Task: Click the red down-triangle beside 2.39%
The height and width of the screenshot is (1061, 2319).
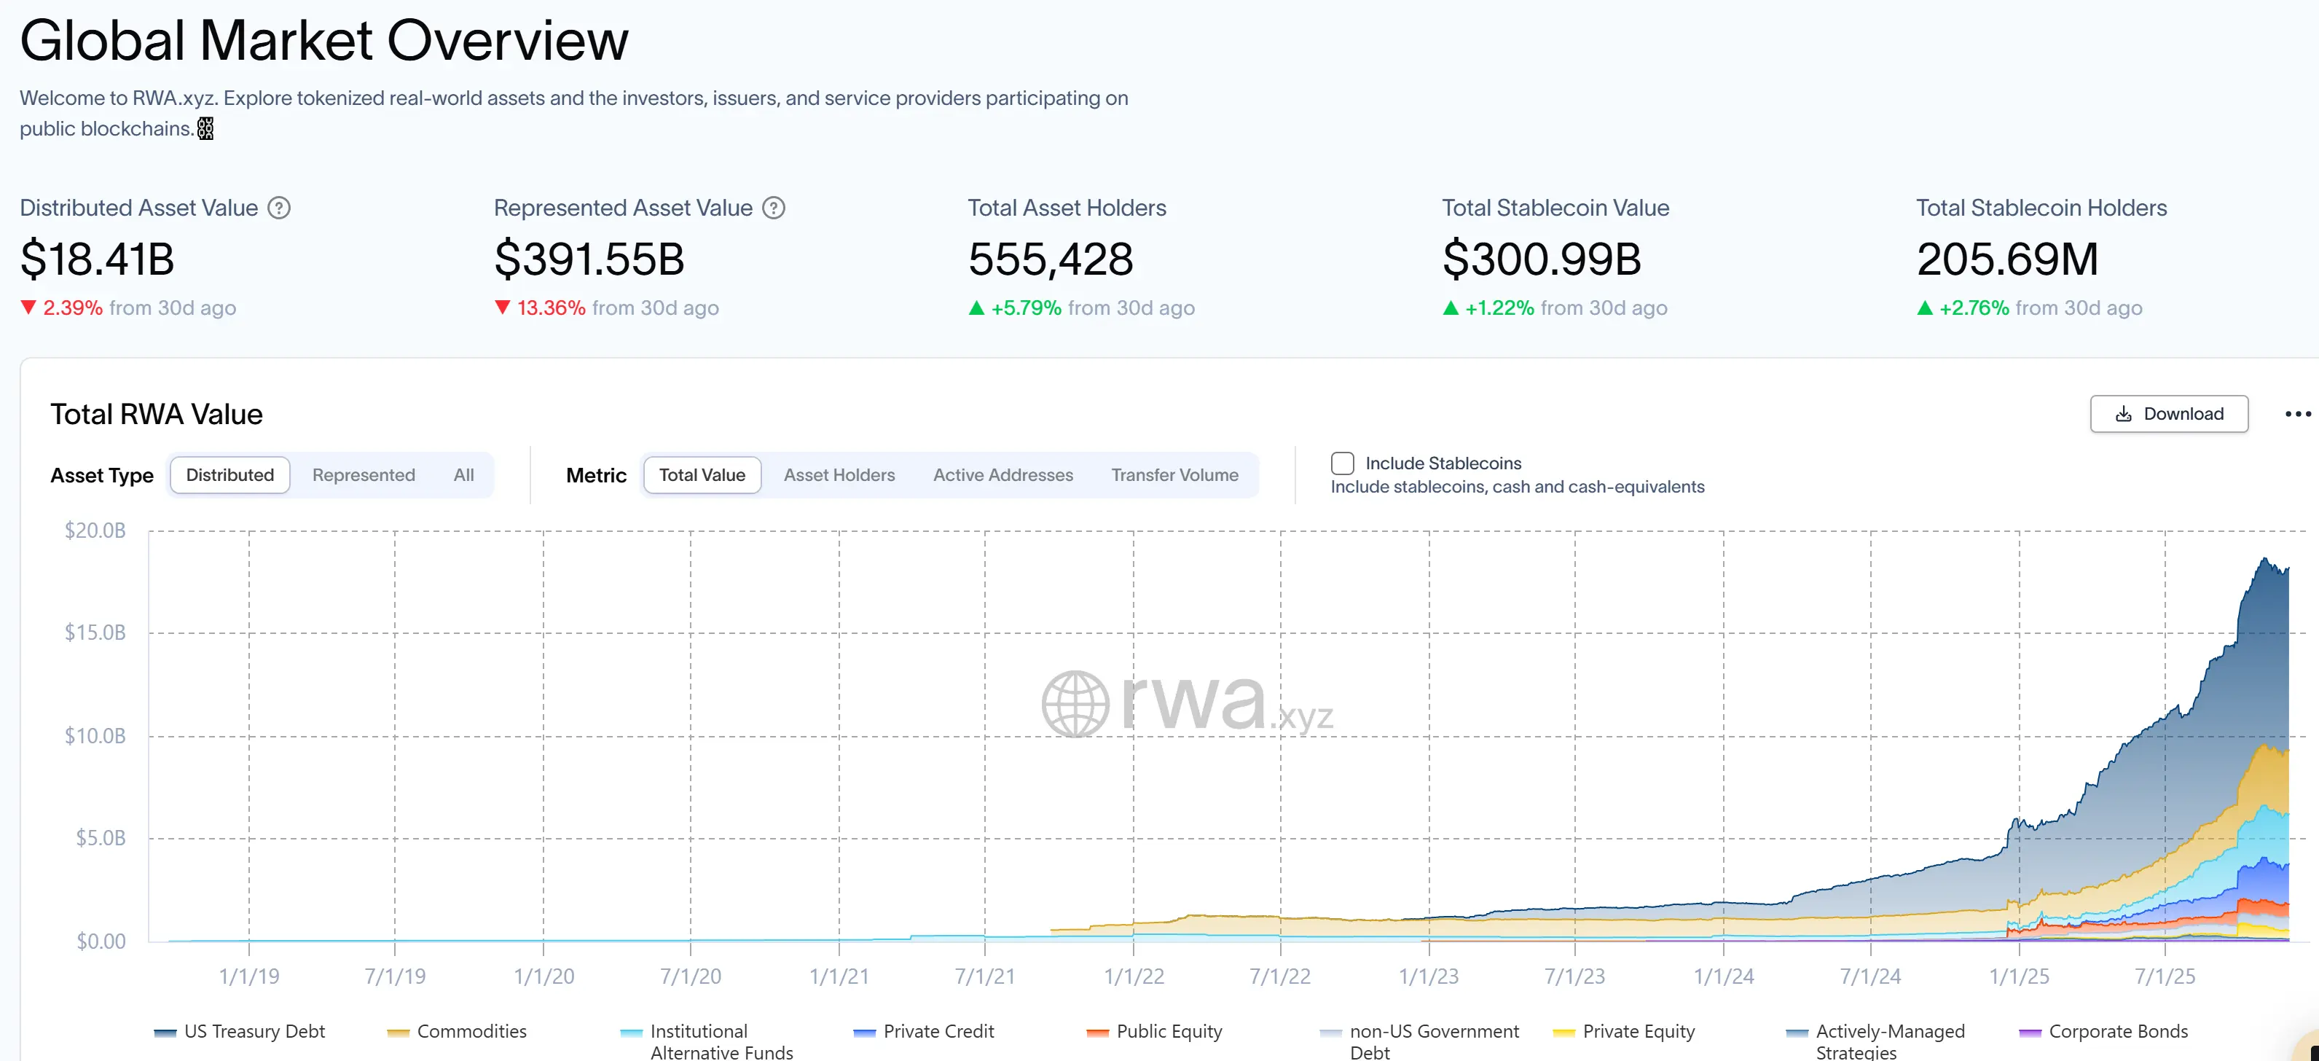Action: [29, 307]
